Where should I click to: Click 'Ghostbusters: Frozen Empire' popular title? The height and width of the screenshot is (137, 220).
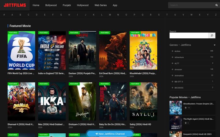tap(198, 104)
